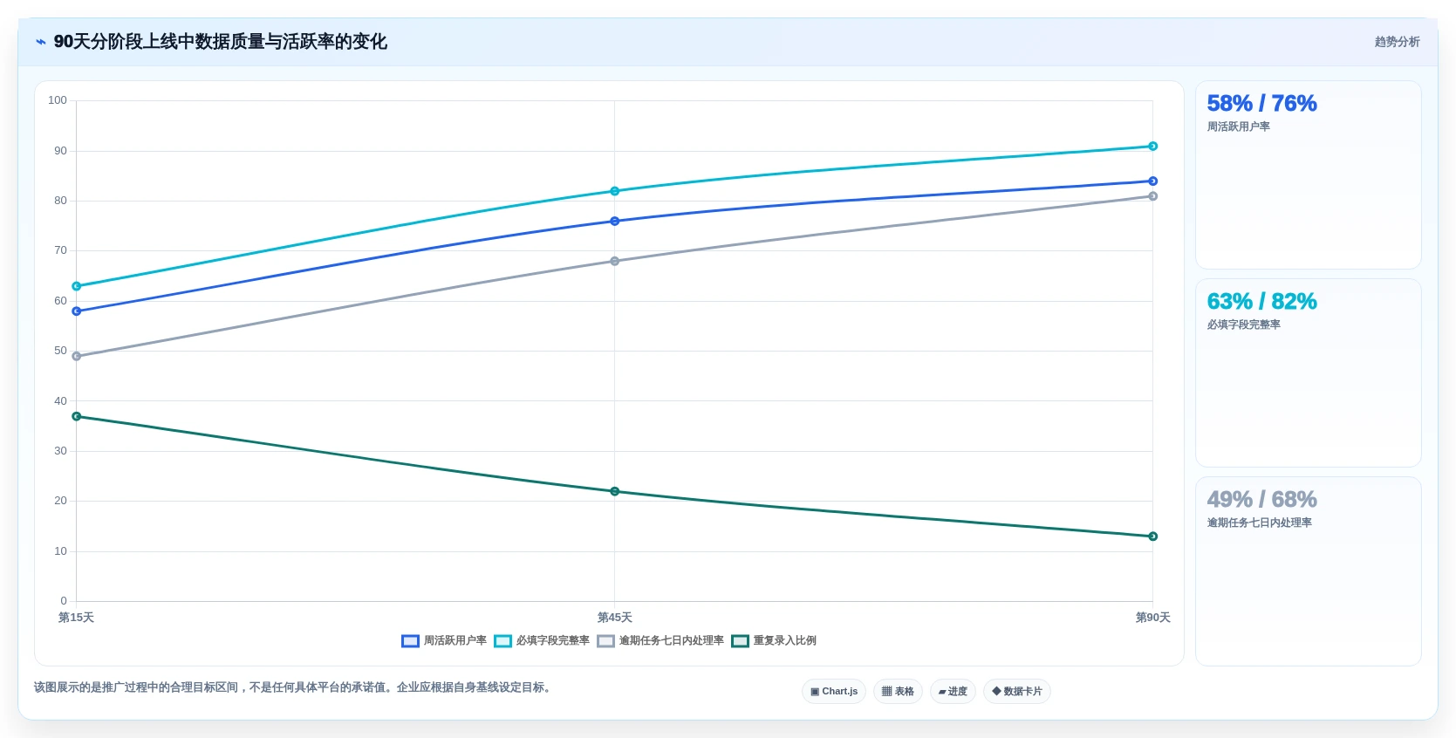Select the 重复录入比例 point at 第90天

coord(1153,536)
